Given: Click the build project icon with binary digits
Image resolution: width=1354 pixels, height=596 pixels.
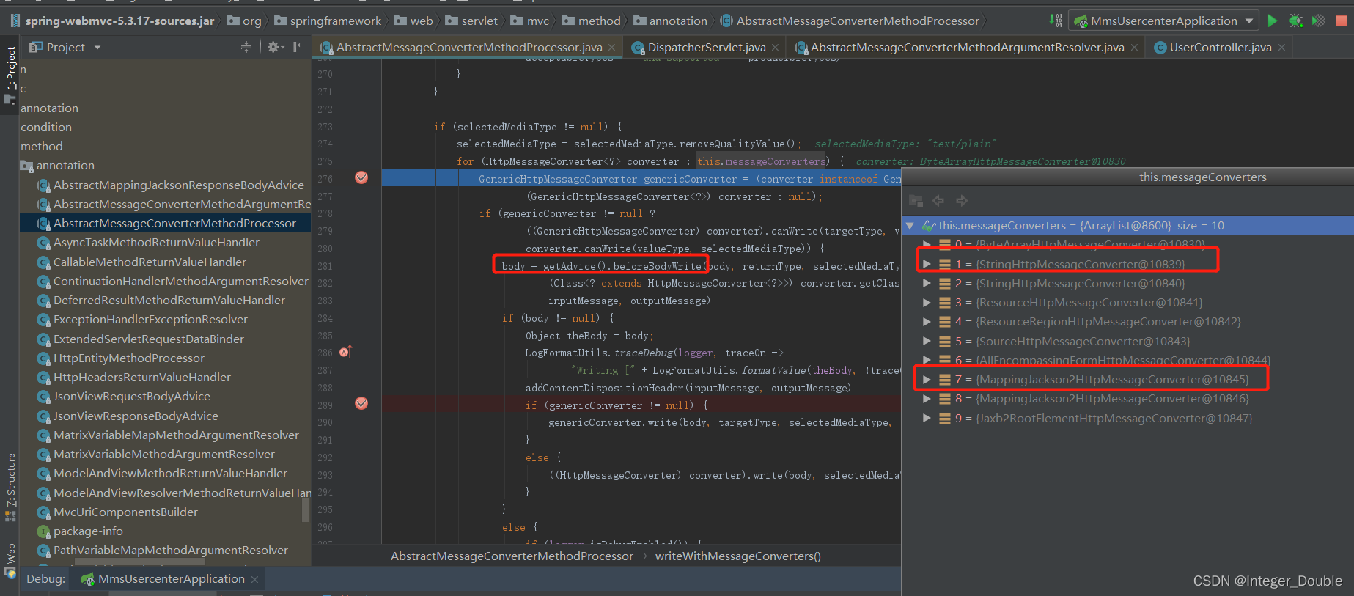Looking at the screenshot, I should (1055, 21).
